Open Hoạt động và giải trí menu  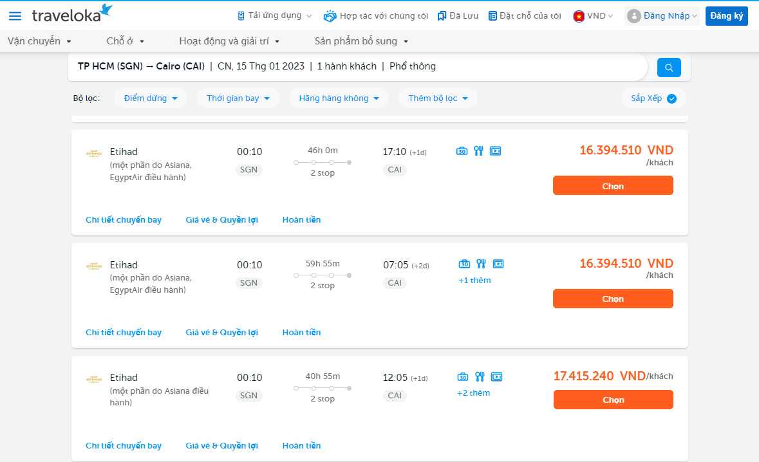tap(229, 41)
